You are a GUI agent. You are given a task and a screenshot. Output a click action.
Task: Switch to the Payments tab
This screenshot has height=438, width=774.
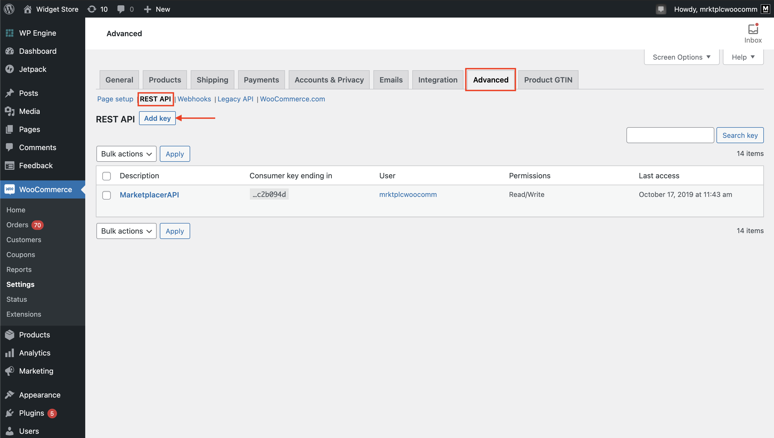coord(261,80)
